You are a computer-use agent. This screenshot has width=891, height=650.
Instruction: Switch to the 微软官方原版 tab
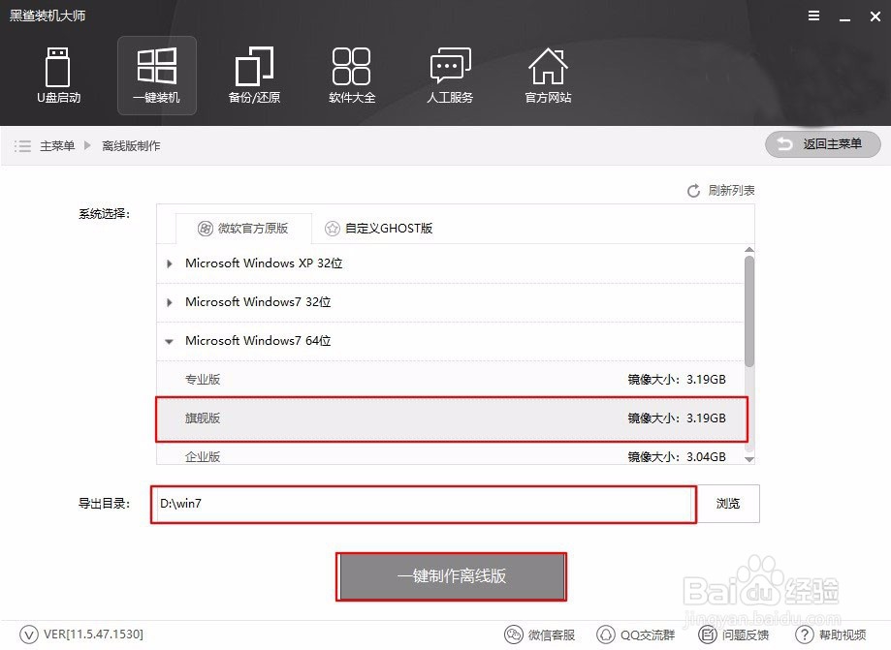(243, 229)
